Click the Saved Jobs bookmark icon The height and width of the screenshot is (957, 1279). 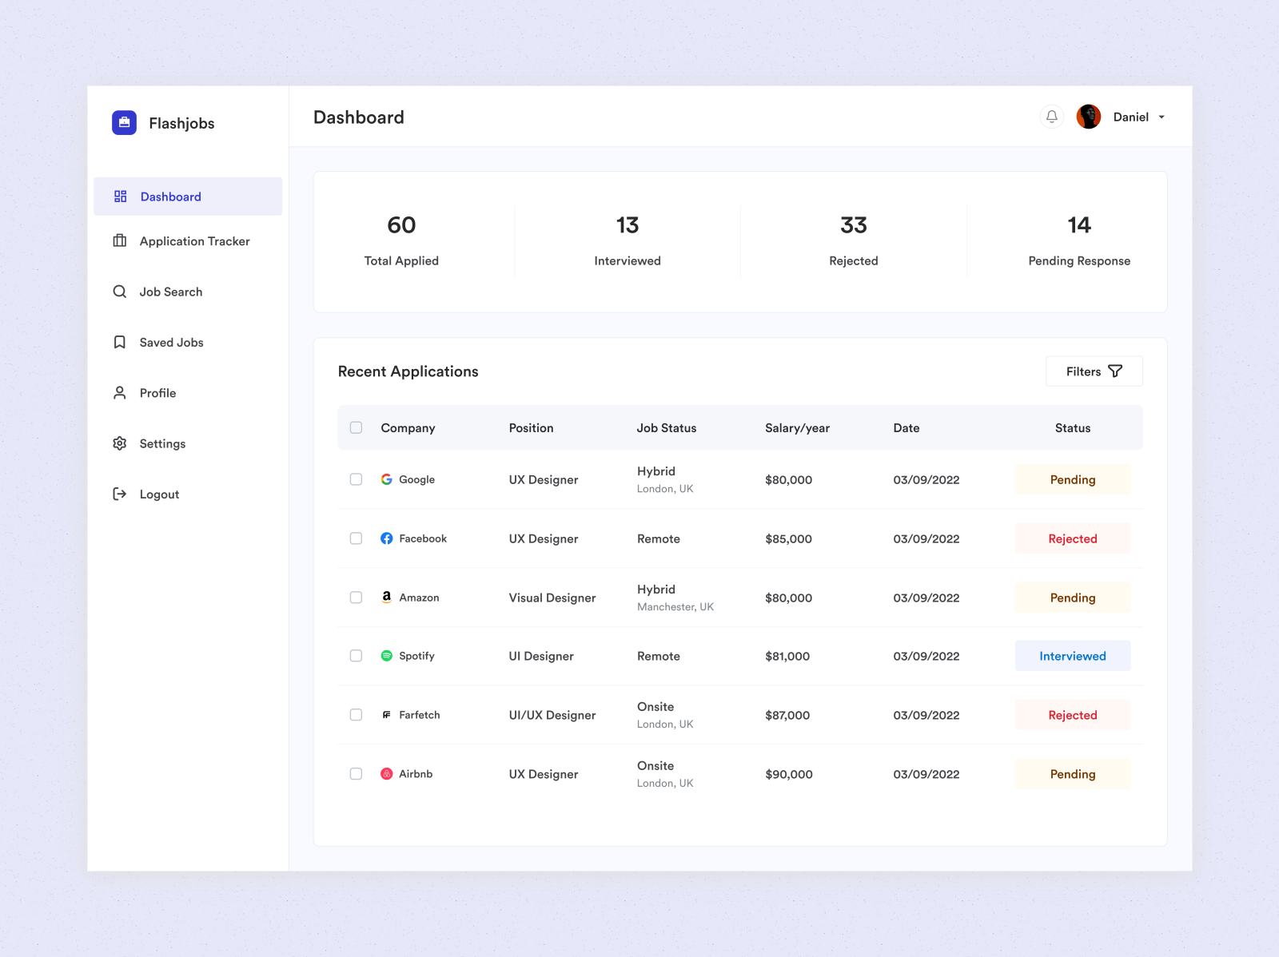120,342
